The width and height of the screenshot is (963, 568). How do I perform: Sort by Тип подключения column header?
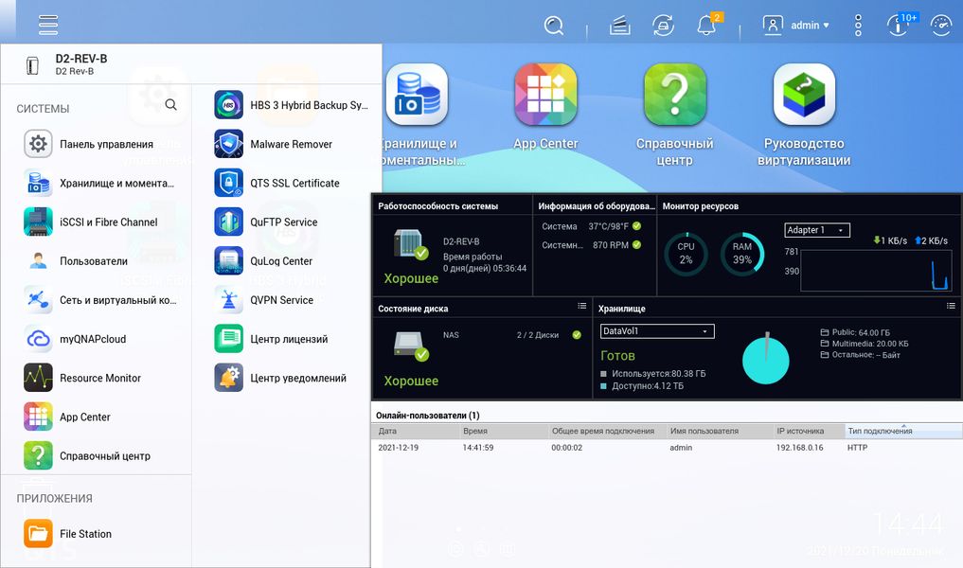(x=903, y=431)
